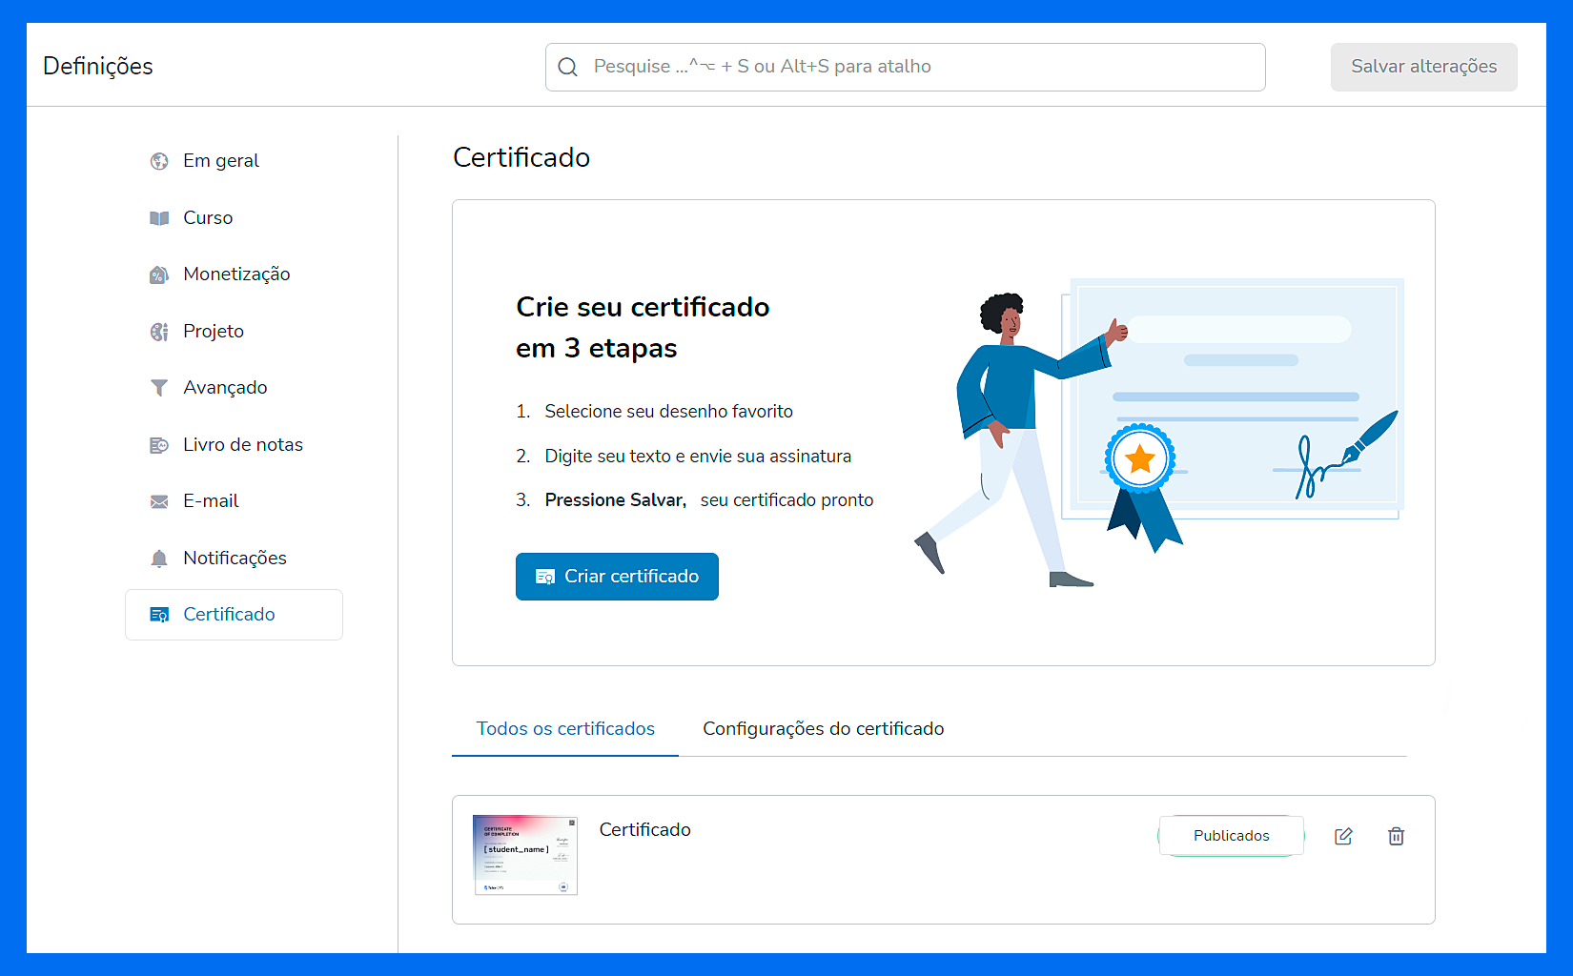
Task: Click the book icon beside Curso
Action: coord(159,218)
